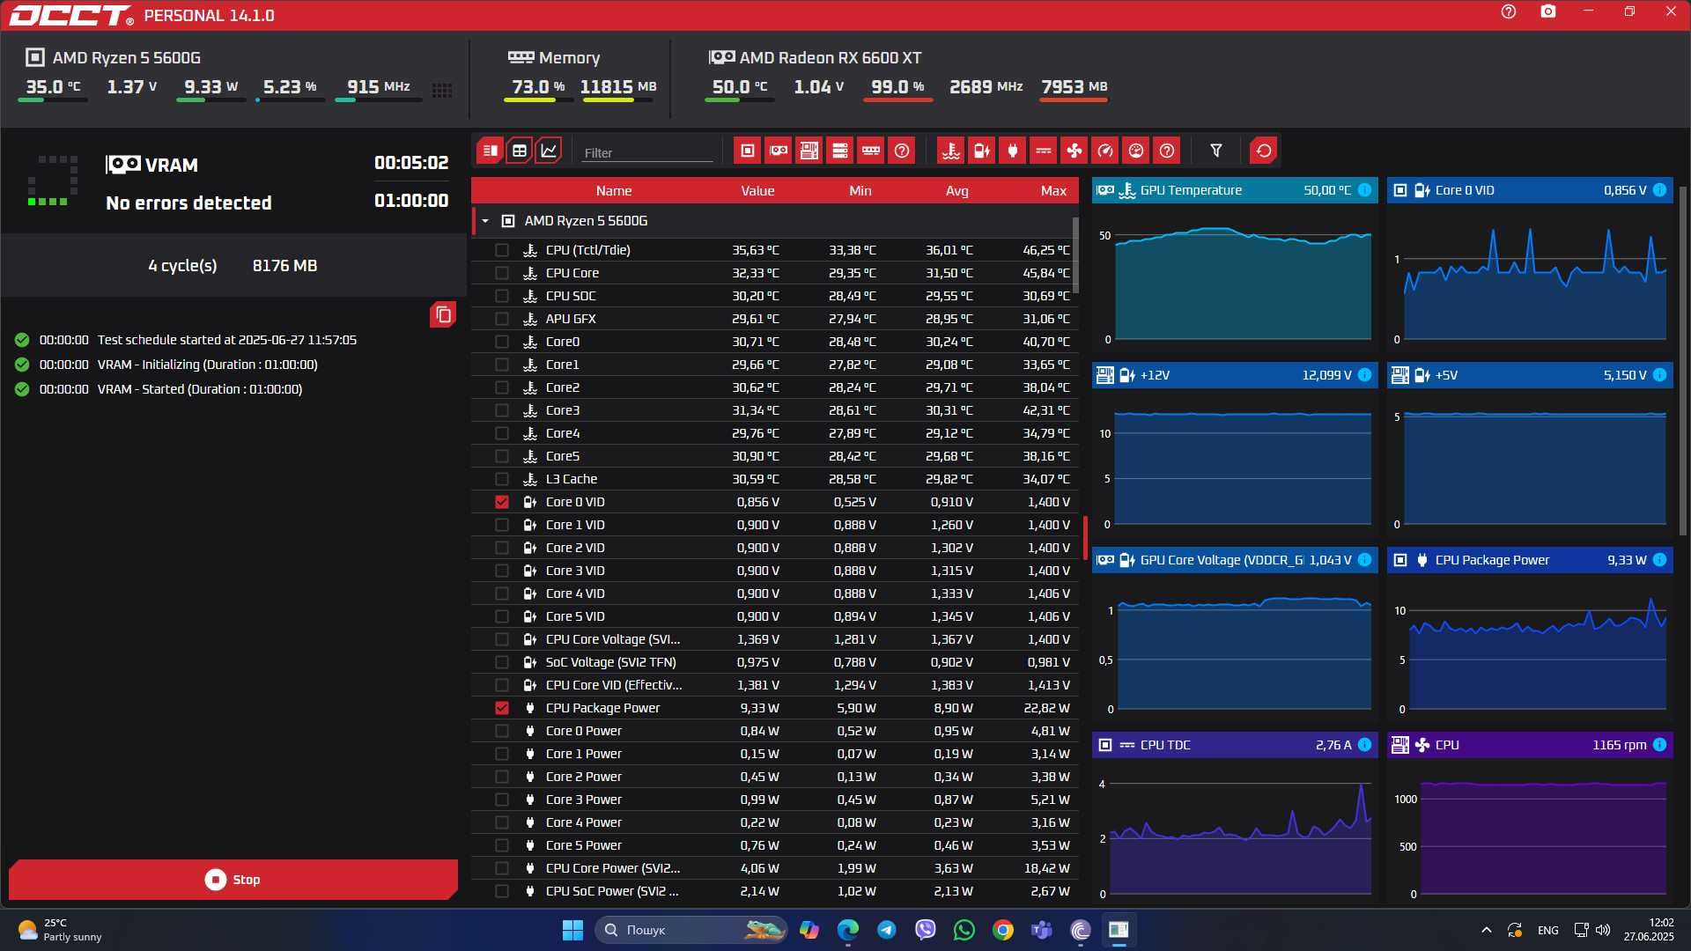Sort table by Avg column
1691x951 pixels.
point(957,190)
